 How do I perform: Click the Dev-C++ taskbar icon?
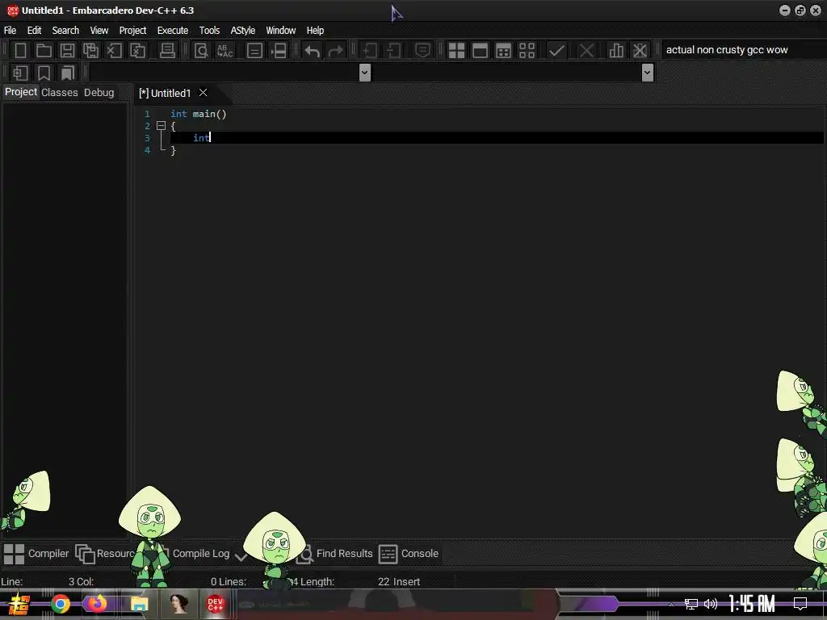pos(215,604)
